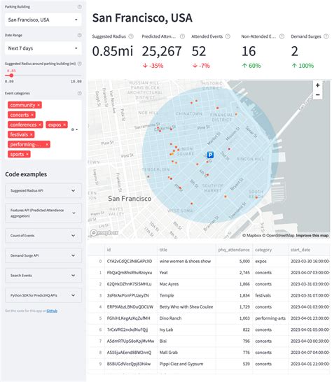Select the Mall Grab title cell
This screenshot has height=382, width=332.
186,353
